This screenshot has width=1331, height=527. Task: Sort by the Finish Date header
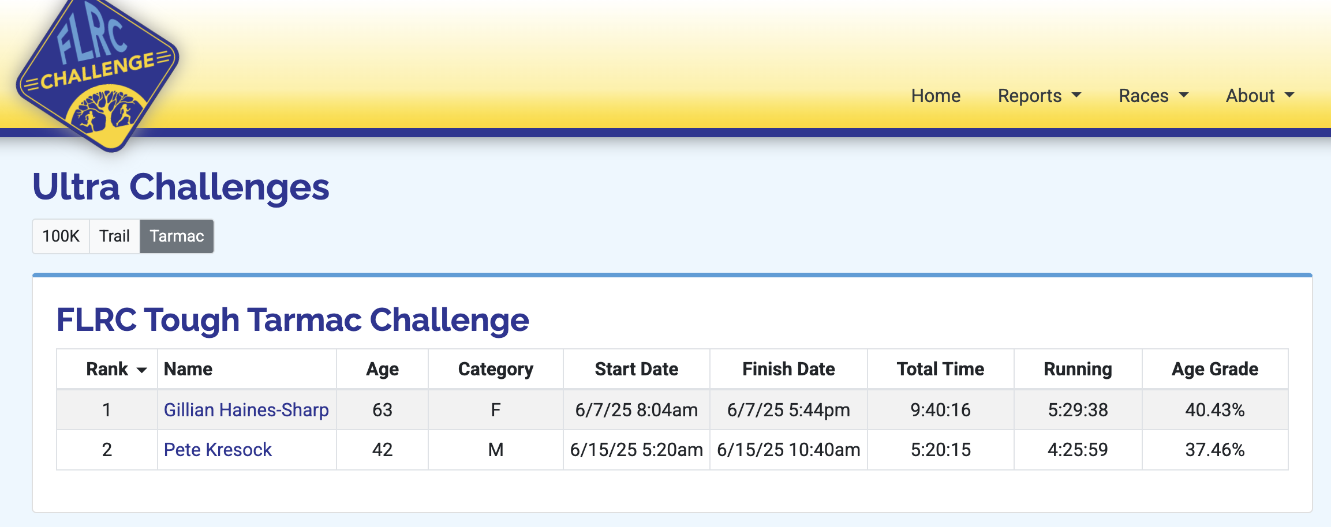click(x=788, y=369)
